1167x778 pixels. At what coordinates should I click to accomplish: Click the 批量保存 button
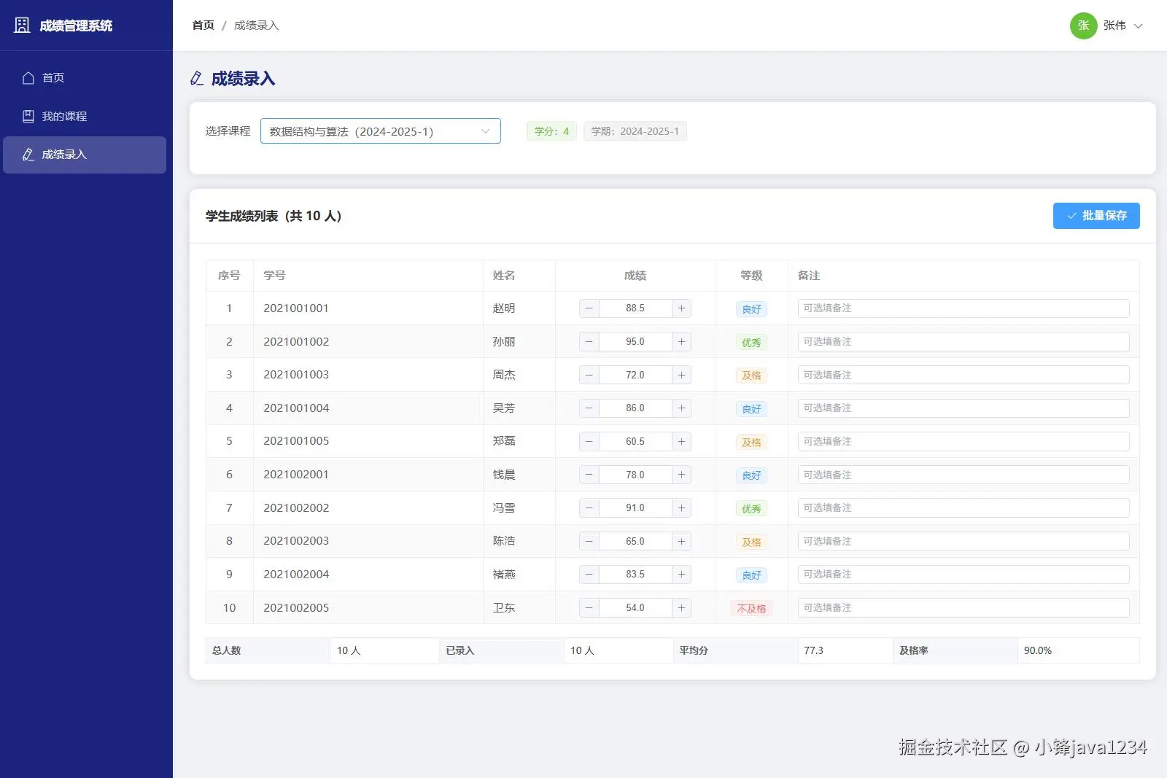[x=1096, y=216]
